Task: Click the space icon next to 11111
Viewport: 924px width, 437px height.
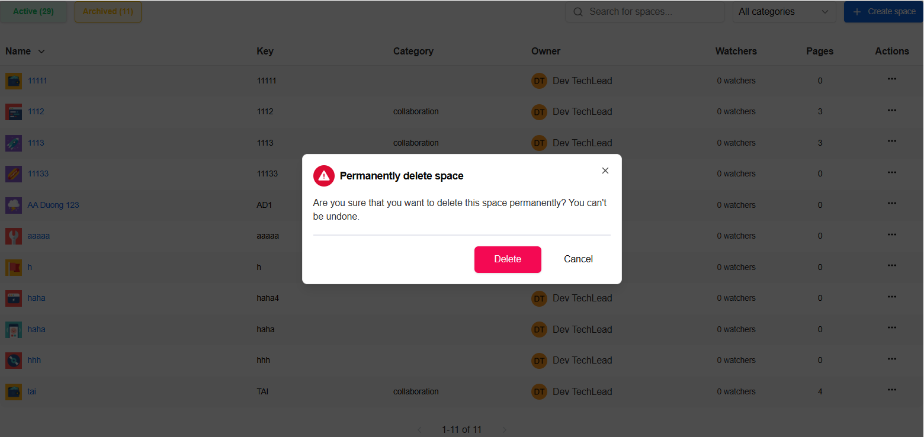Action: coord(13,81)
